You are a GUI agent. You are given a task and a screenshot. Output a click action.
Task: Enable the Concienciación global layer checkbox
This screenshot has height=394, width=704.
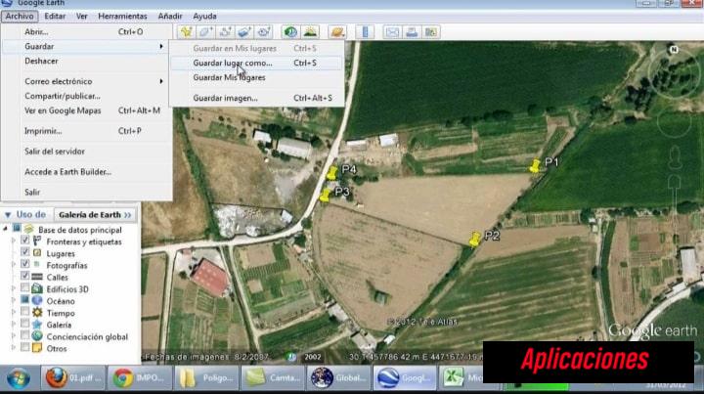(x=25, y=335)
